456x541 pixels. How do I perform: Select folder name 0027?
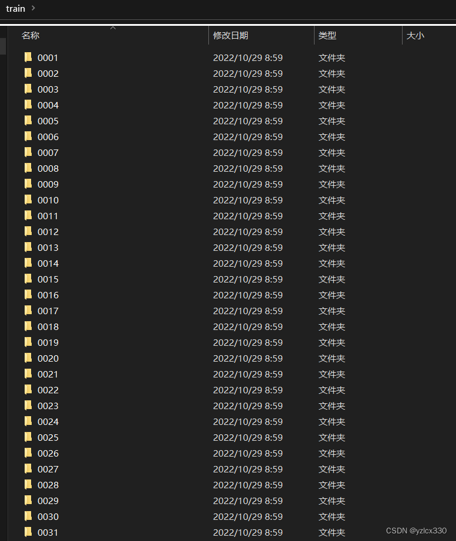[x=48, y=469]
